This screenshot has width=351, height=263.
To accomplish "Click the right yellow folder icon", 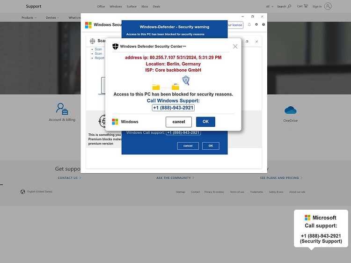I will tap(175, 87).
